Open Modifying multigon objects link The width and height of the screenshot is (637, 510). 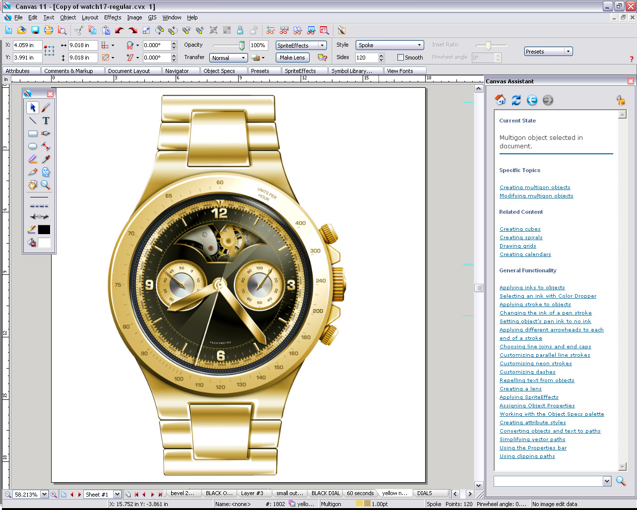pyautogui.click(x=536, y=196)
